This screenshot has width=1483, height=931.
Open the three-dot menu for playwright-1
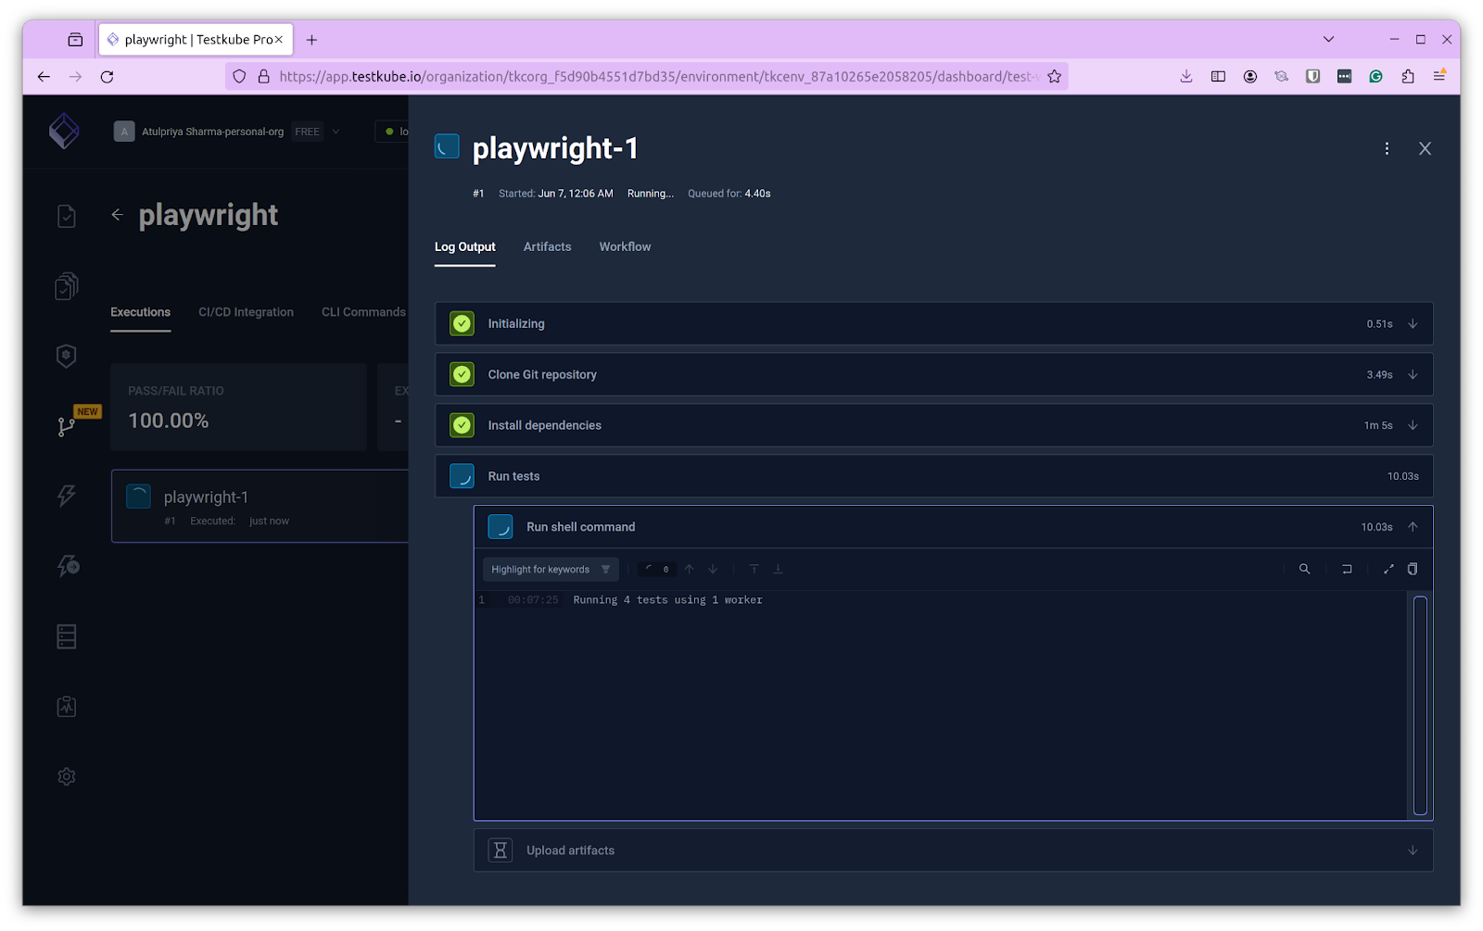(1387, 148)
